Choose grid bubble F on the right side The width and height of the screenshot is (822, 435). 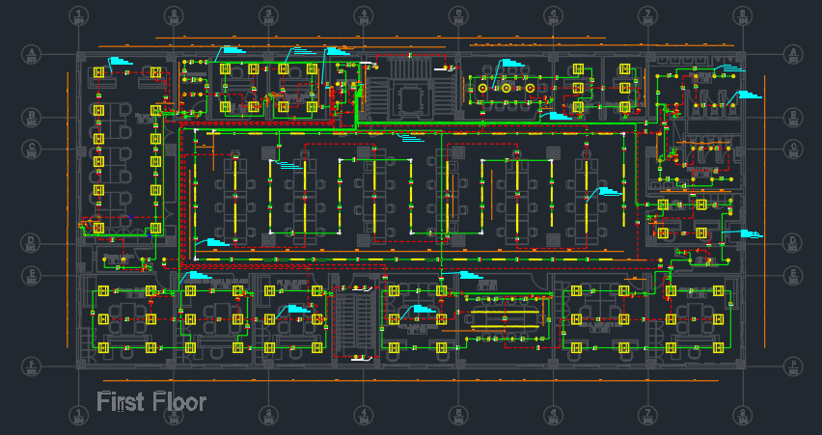793,367
